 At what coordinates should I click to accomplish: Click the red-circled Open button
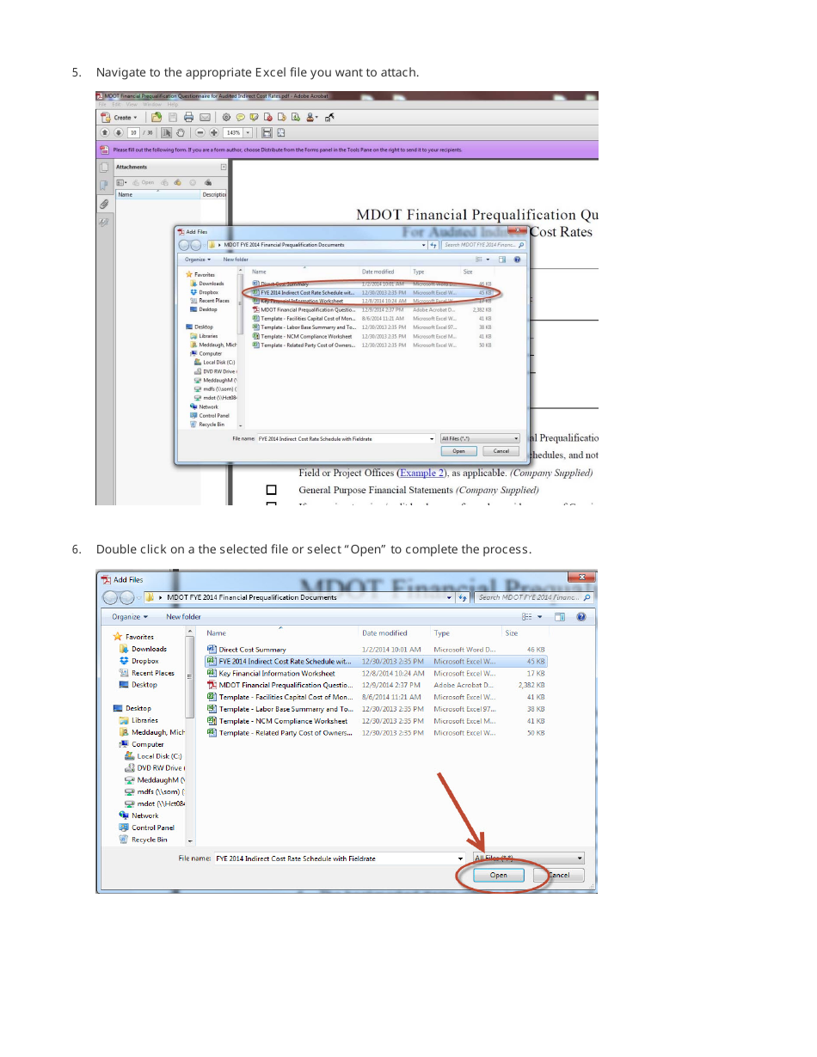coord(499,876)
